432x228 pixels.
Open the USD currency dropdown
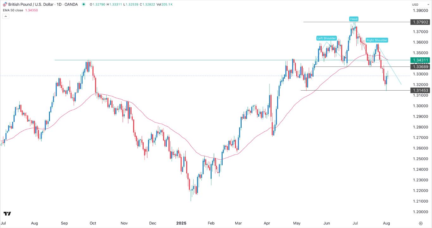point(421,4)
